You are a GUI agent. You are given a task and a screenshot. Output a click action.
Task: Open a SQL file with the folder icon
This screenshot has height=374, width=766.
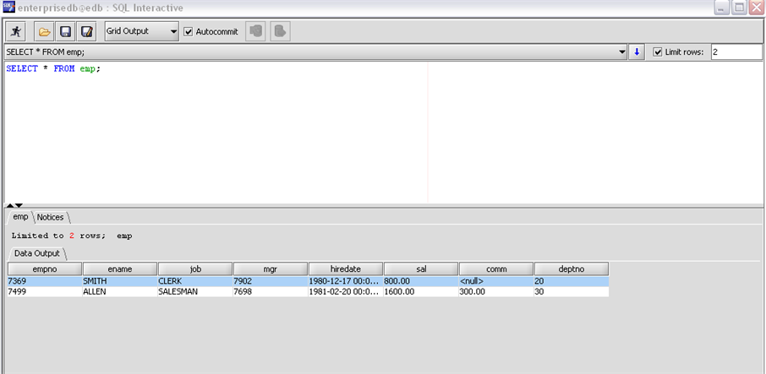(44, 32)
